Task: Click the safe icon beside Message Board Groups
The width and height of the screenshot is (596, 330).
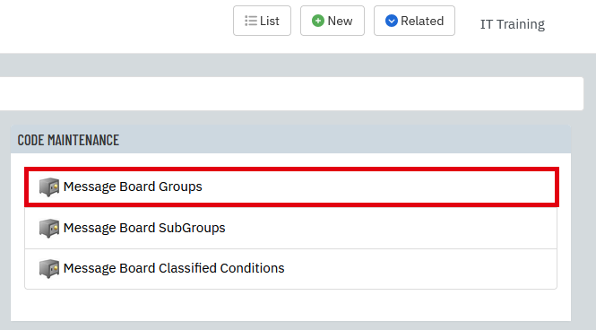Action: [x=49, y=187]
